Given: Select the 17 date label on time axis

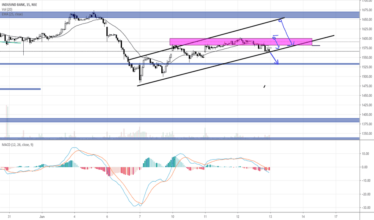Looking at the screenshot, I should [x=336, y=217].
